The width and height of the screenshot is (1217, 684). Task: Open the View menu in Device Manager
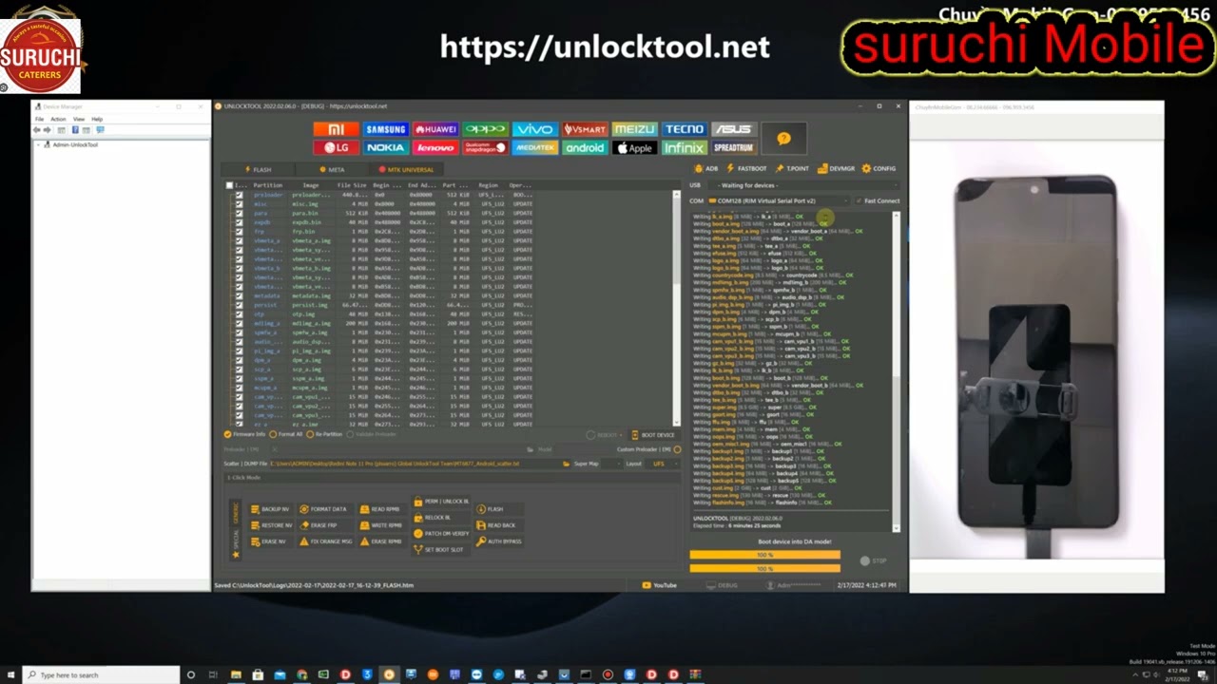pyautogui.click(x=79, y=119)
